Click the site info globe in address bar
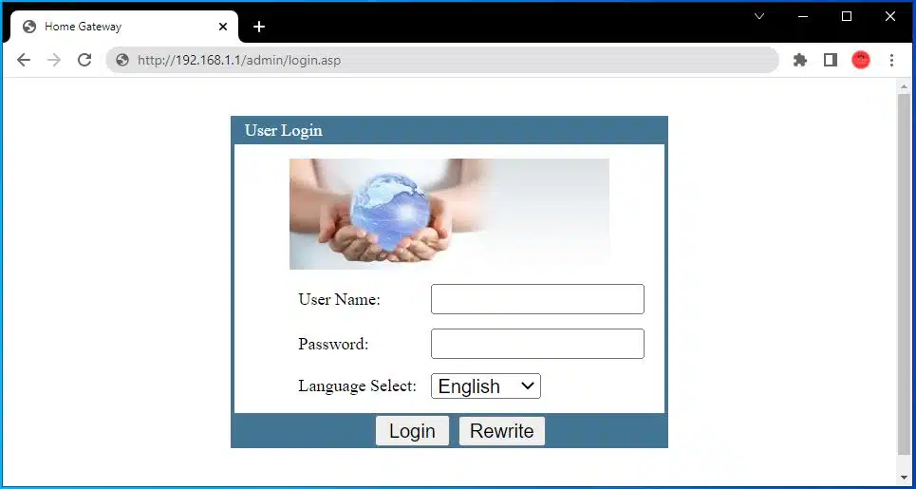 click(122, 60)
